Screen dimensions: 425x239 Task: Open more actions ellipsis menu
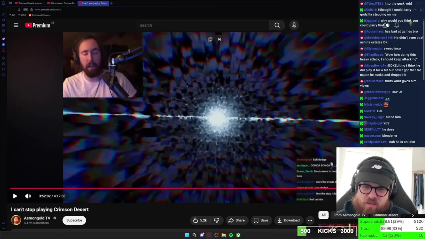click(x=310, y=220)
